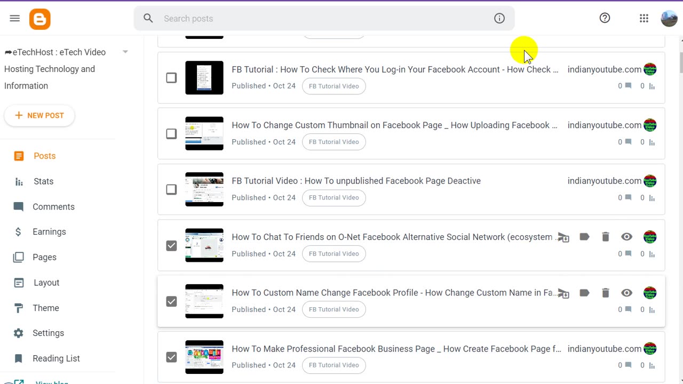Click the search magnifier icon
Screen dimensions: 683x384
point(148,19)
